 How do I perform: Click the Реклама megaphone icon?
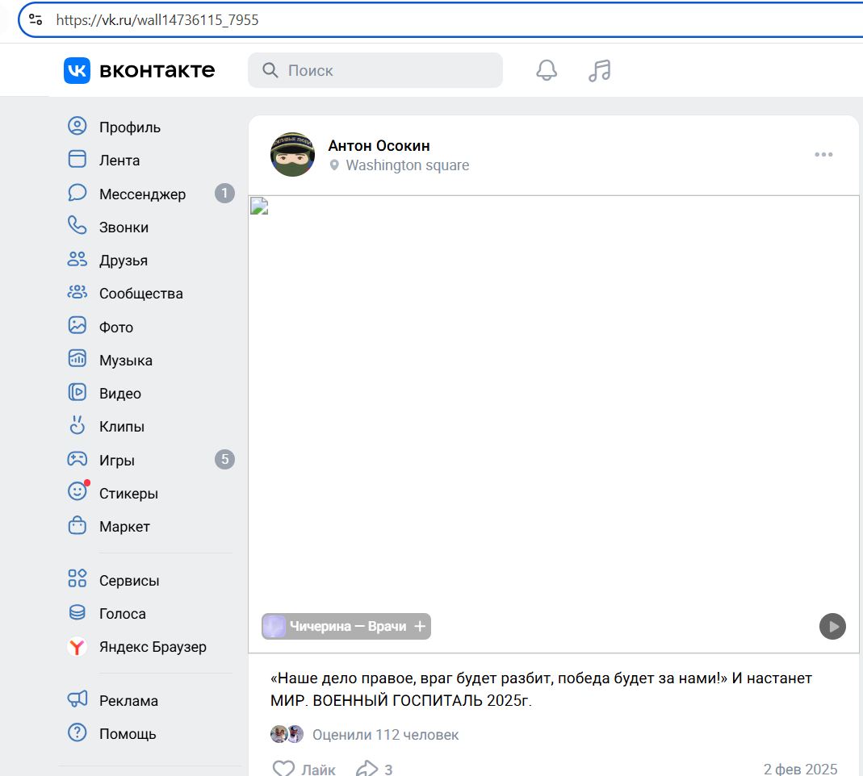(x=77, y=699)
